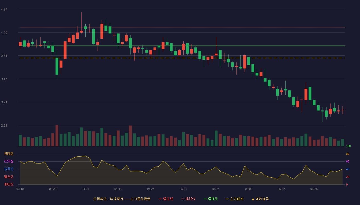This screenshot has height=205, width=360.
Task: Click the 建仓区 zone label
Action: pyautogui.click(x=9, y=177)
